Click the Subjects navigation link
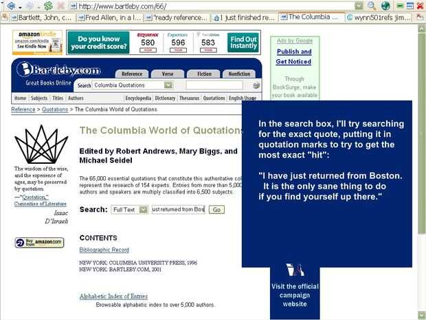Image resolution: width=426 pixels, height=320 pixels. 39,98
